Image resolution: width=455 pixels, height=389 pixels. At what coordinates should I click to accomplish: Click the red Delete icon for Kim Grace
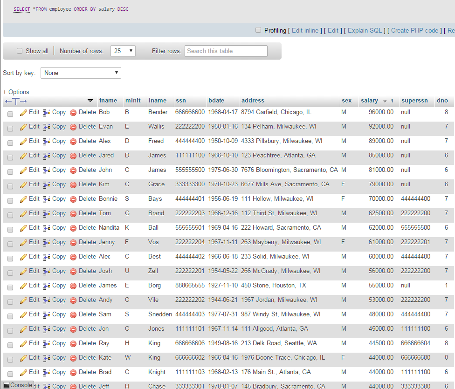pyautogui.click(x=73, y=185)
